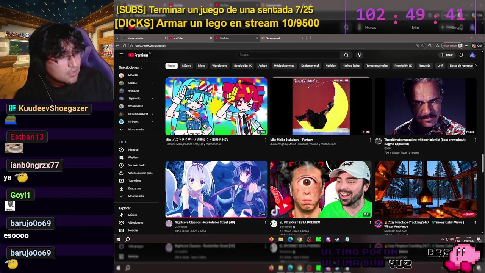Open options for Nightcore Classics video
Viewport: 485px width, 273px height.
pyautogui.click(x=265, y=223)
